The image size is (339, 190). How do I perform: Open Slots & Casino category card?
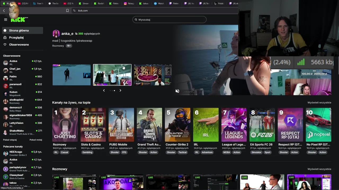93,125
